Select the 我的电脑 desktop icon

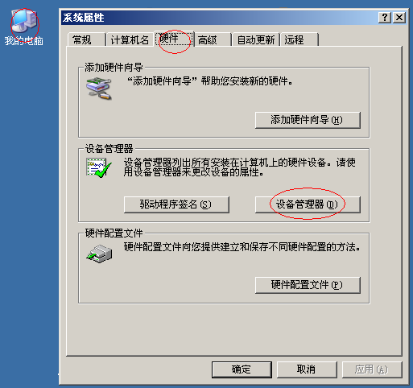(x=24, y=27)
